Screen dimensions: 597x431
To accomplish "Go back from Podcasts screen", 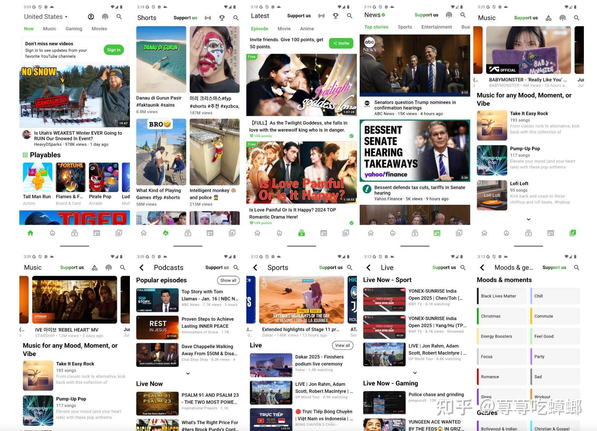I will [141, 268].
